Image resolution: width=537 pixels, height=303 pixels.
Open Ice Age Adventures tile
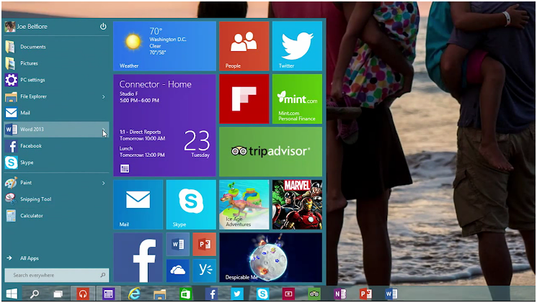tap(244, 204)
